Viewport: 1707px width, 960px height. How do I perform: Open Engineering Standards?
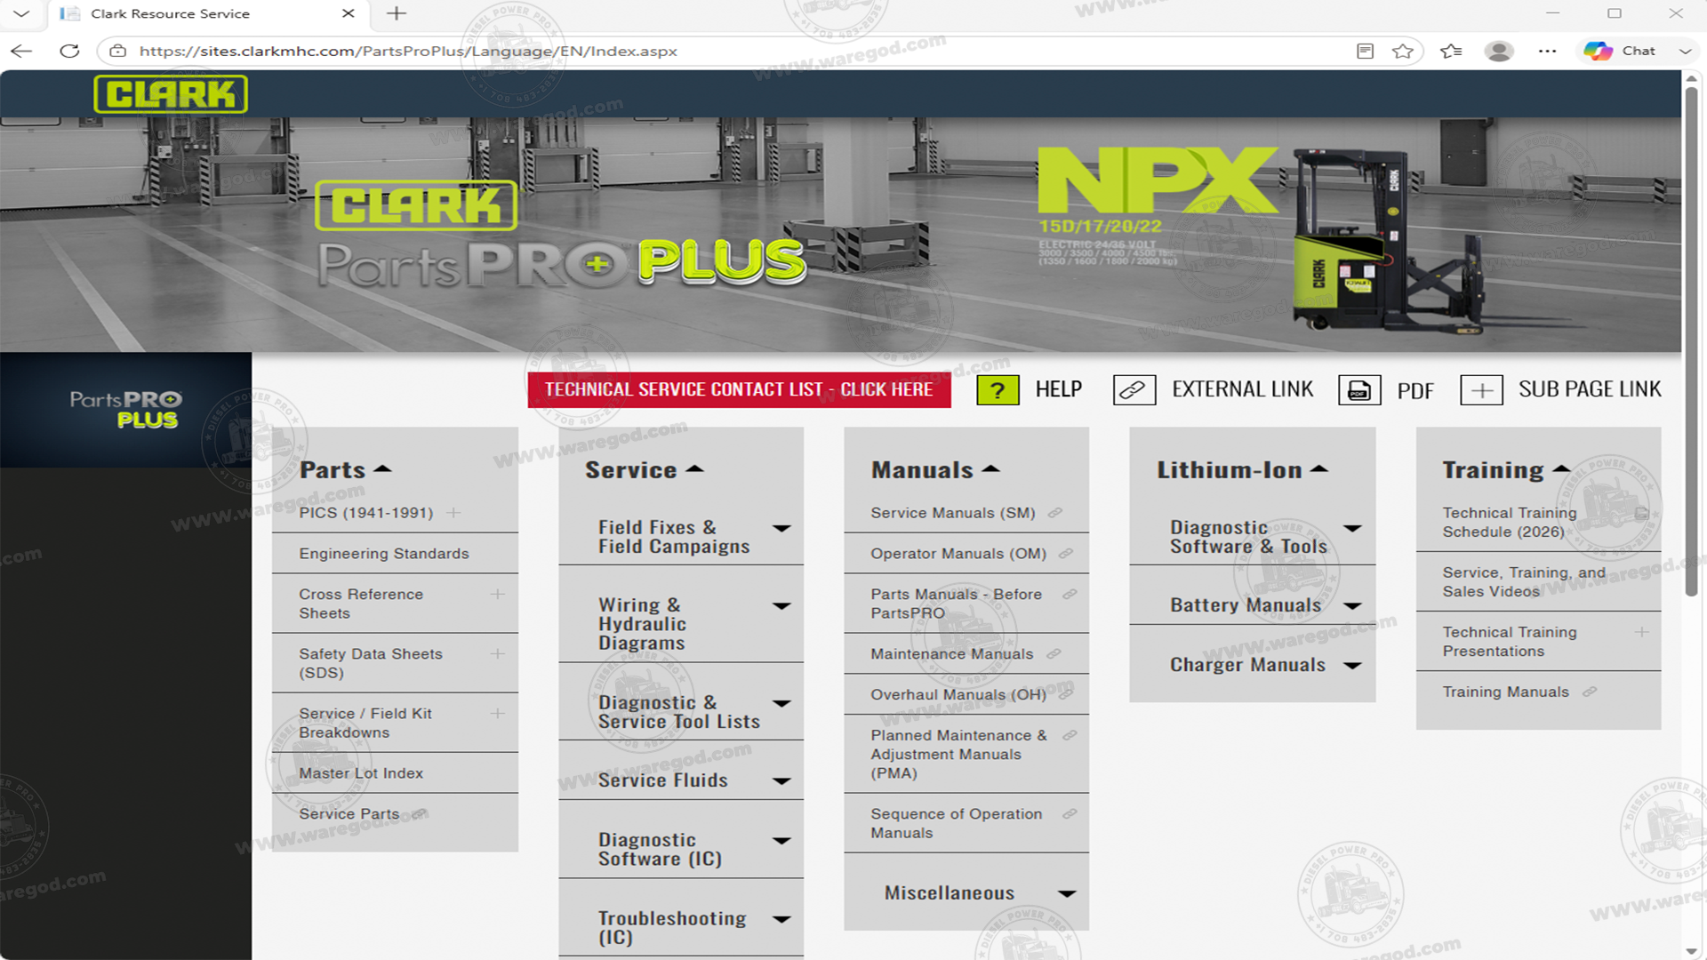(384, 553)
